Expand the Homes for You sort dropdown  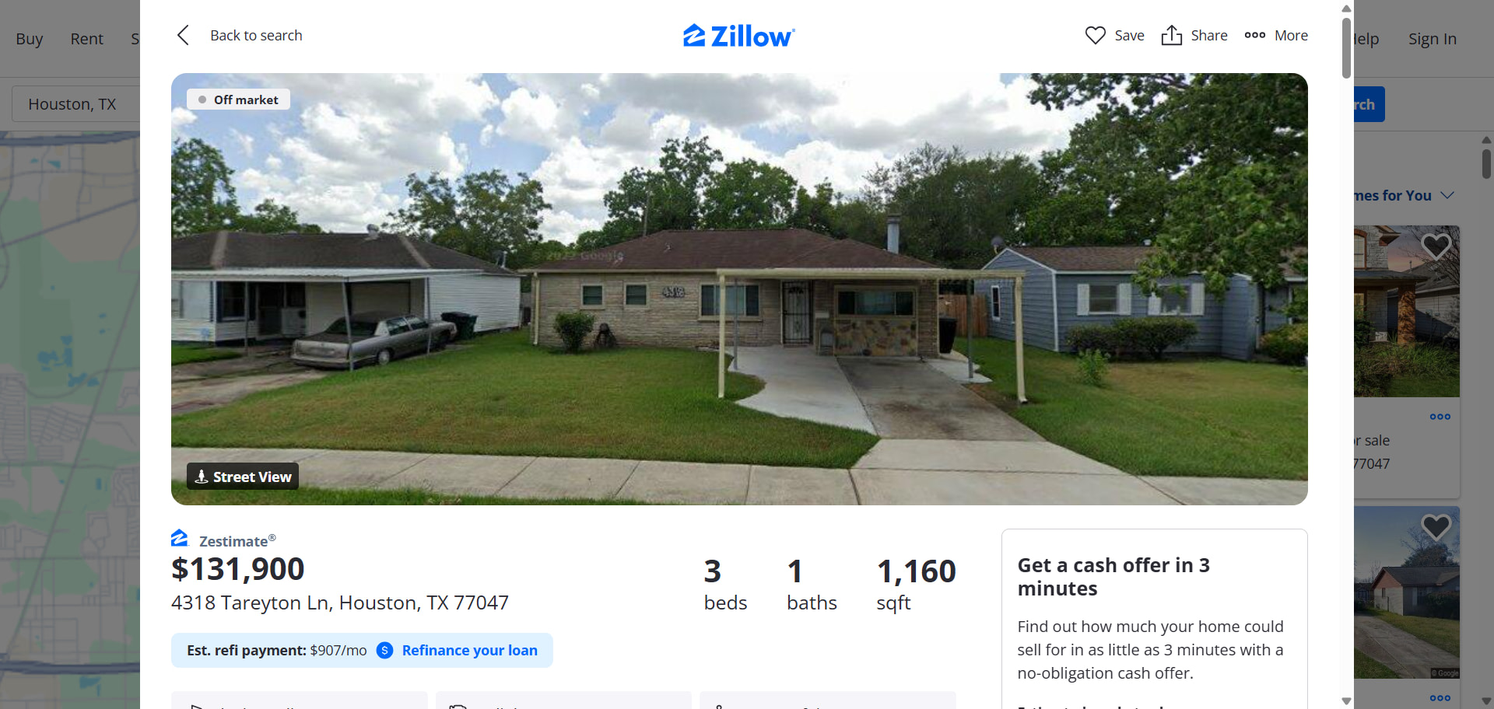1447,195
